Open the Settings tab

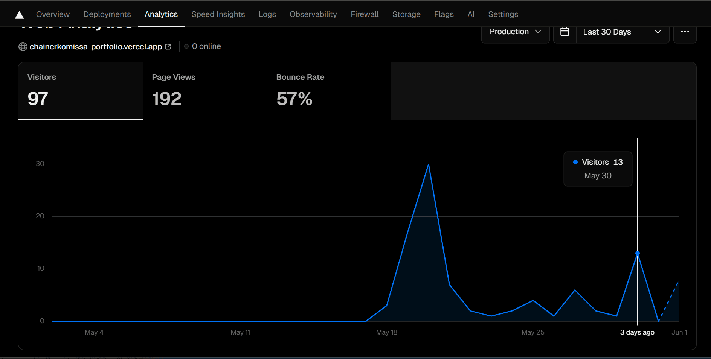pos(503,14)
